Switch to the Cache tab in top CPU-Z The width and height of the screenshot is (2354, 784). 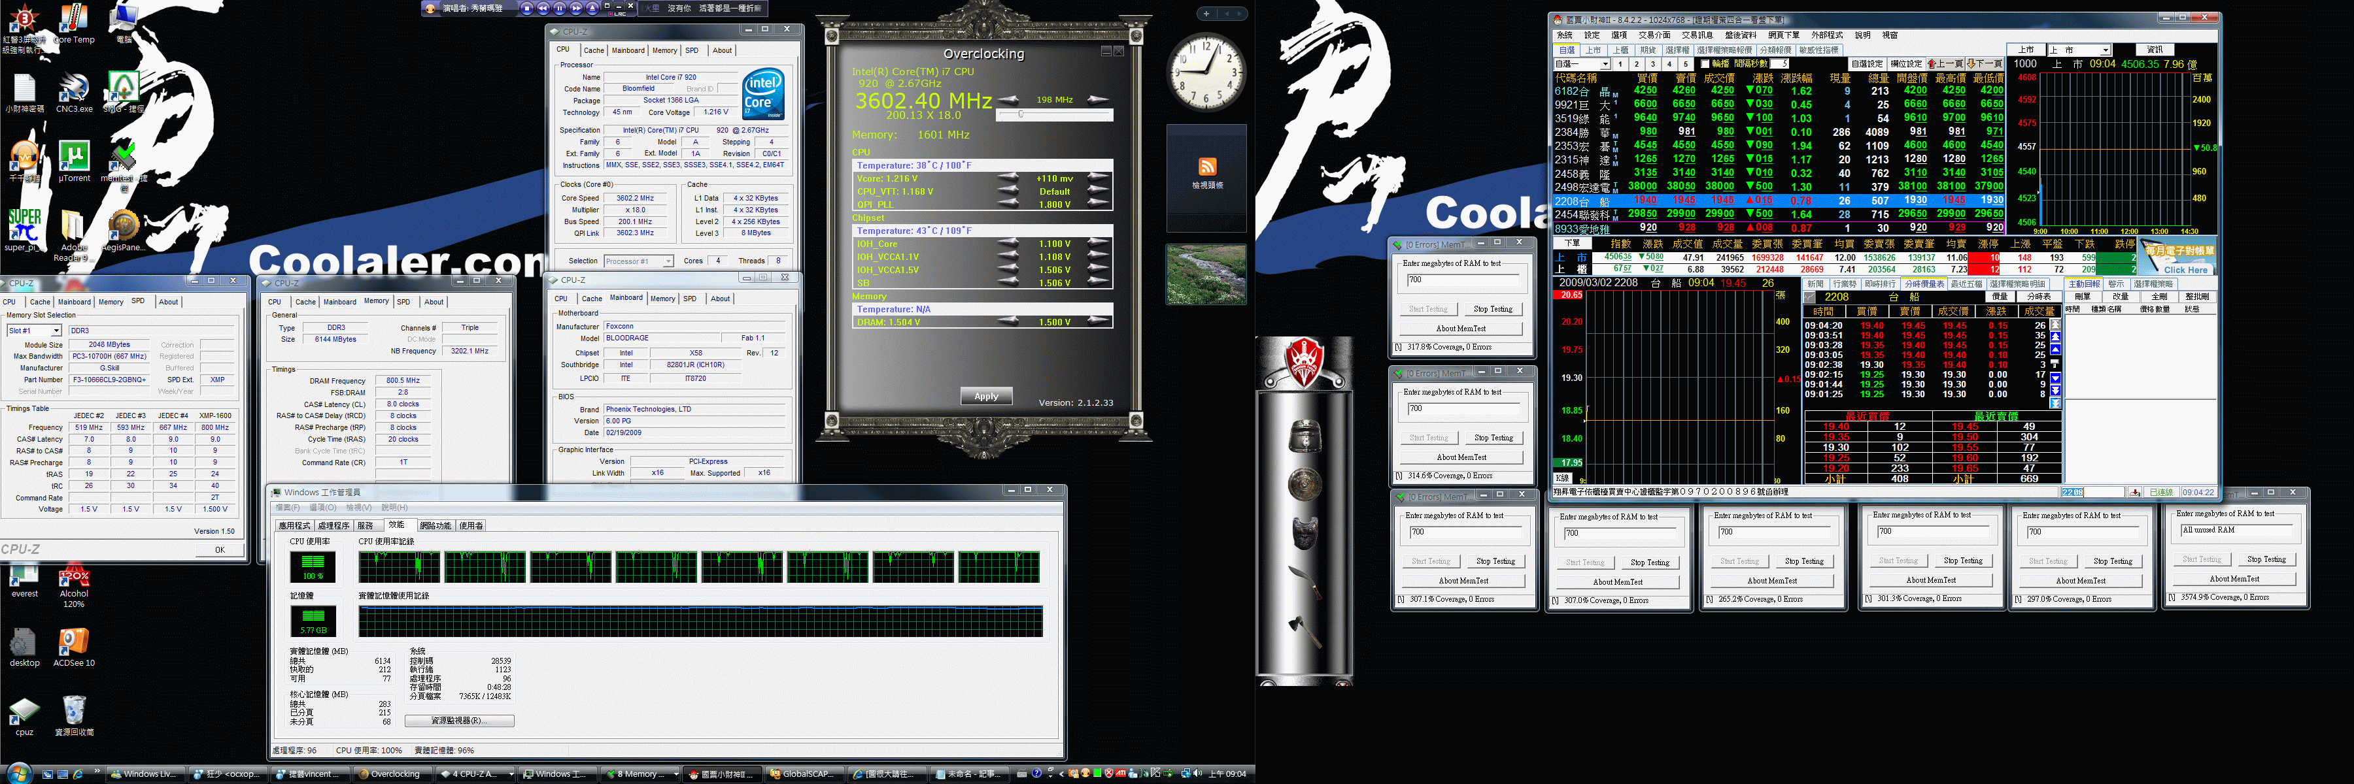(593, 50)
